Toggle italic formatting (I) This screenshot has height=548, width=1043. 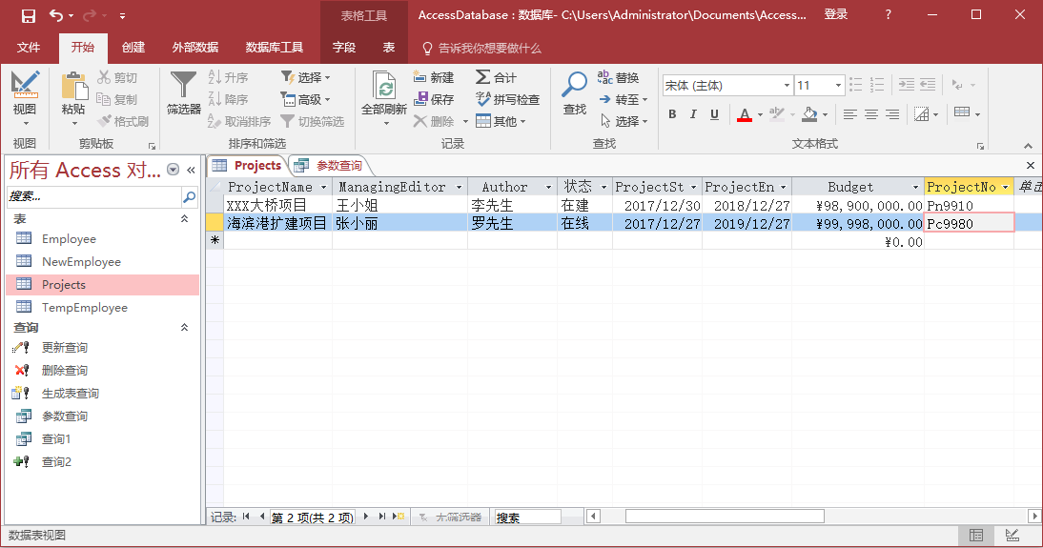(x=693, y=114)
